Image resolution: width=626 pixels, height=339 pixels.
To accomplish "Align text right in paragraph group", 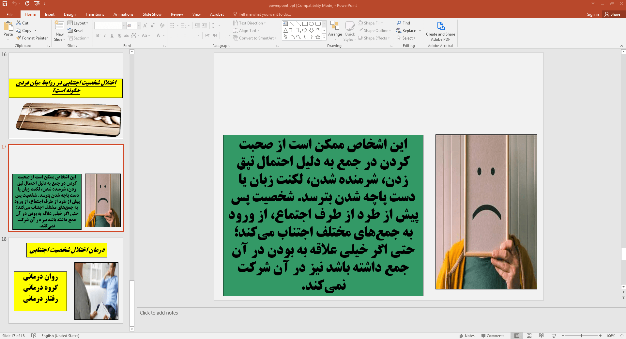I will click(x=187, y=36).
